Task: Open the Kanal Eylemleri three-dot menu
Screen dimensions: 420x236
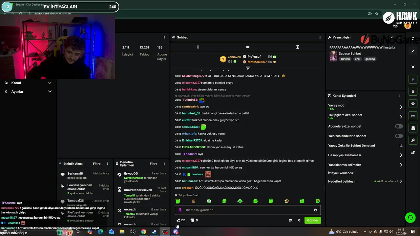Action: click(400, 96)
